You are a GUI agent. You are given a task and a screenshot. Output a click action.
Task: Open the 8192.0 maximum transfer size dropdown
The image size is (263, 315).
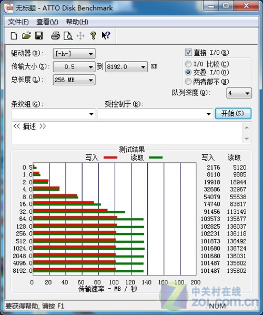126,67
